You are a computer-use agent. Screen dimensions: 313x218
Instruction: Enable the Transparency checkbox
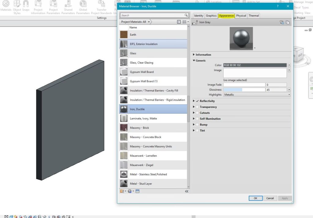click(x=197, y=107)
